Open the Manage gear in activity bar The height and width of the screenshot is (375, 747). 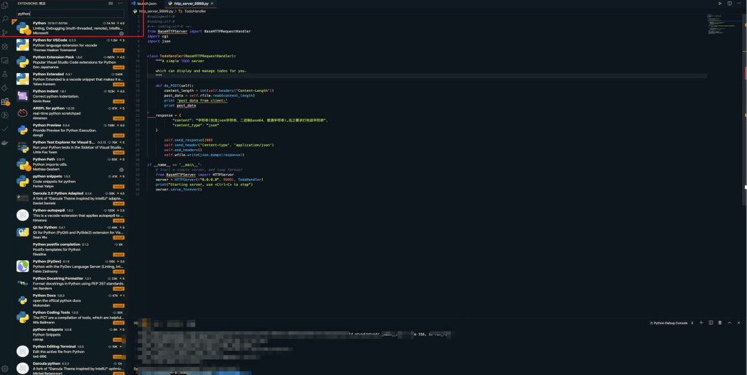click(x=6, y=369)
